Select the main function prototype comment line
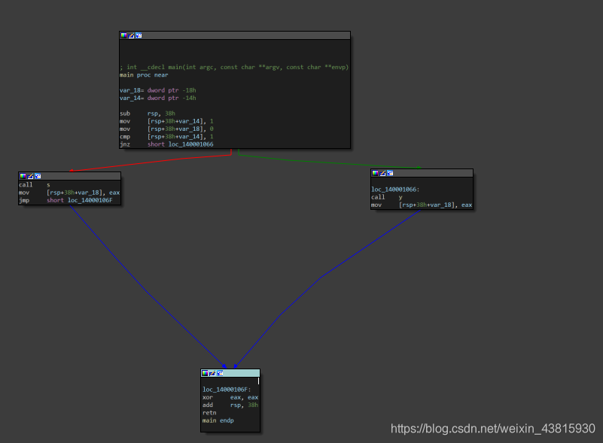 234,67
